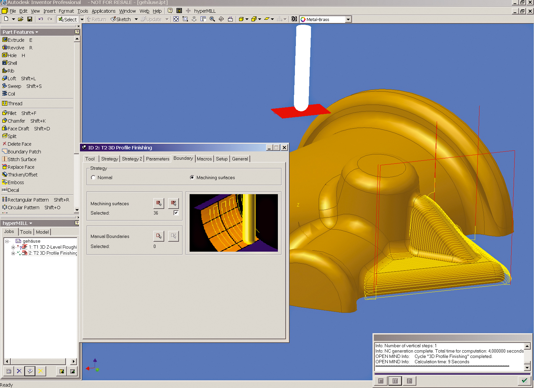This screenshot has width=534, height=388.
Task: Click the Extrude feature tool
Action: pos(16,40)
